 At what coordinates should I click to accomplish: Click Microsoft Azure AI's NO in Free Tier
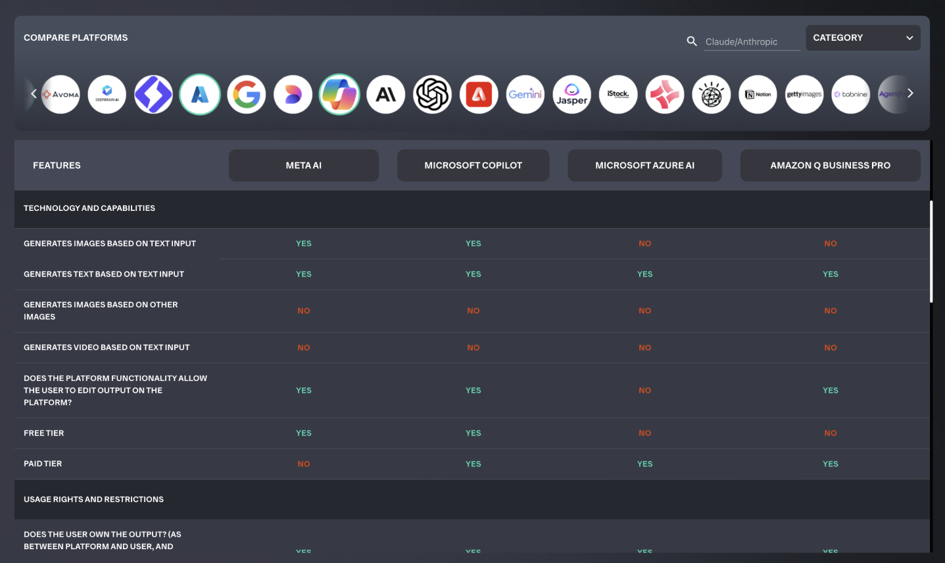pyautogui.click(x=645, y=433)
